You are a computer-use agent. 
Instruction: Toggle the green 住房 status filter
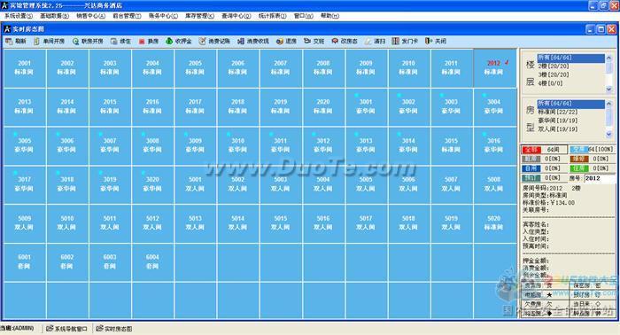[x=579, y=168]
